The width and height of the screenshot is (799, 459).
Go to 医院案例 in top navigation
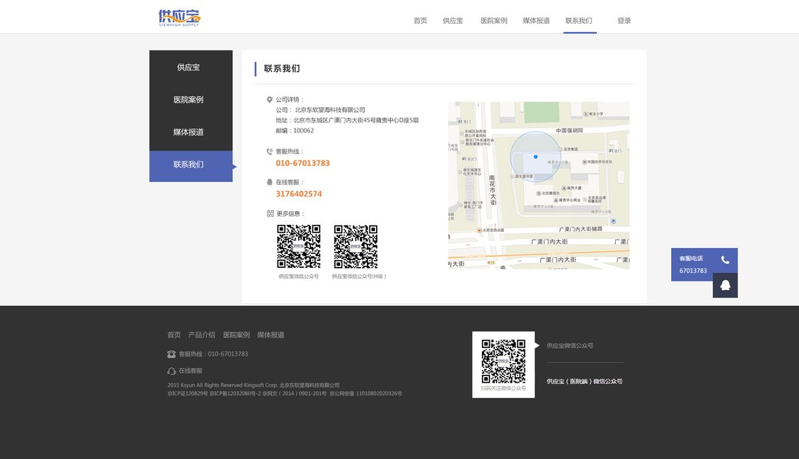coord(494,21)
